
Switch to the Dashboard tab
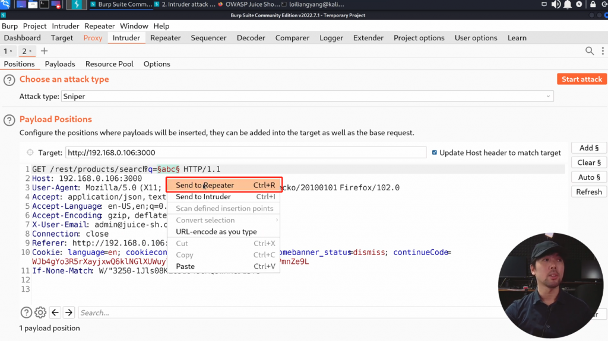click(22, 38)
